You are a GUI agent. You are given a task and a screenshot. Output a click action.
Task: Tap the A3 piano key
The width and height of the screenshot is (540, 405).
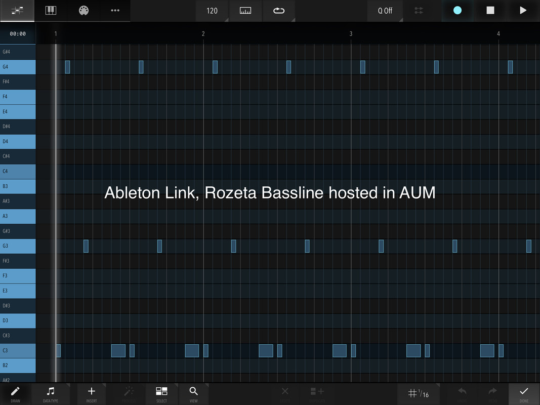(x=18, y=216)
